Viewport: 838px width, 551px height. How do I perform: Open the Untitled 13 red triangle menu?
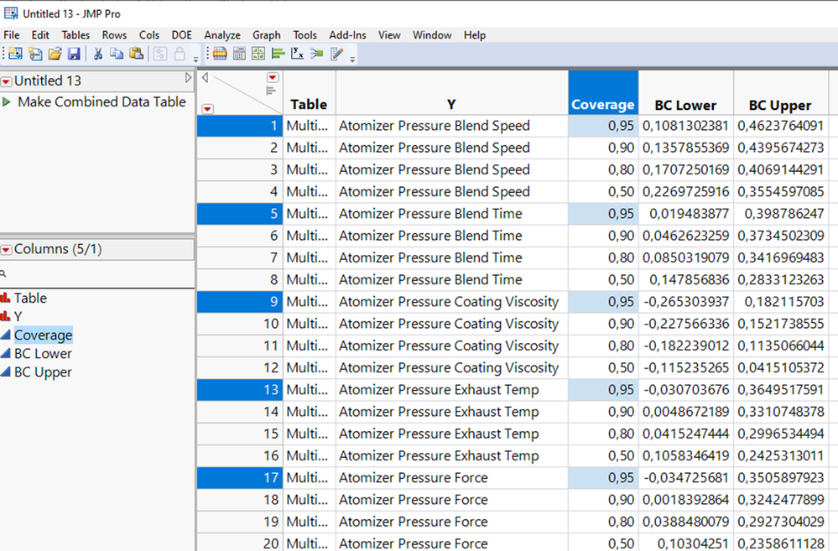pos(7,81)
